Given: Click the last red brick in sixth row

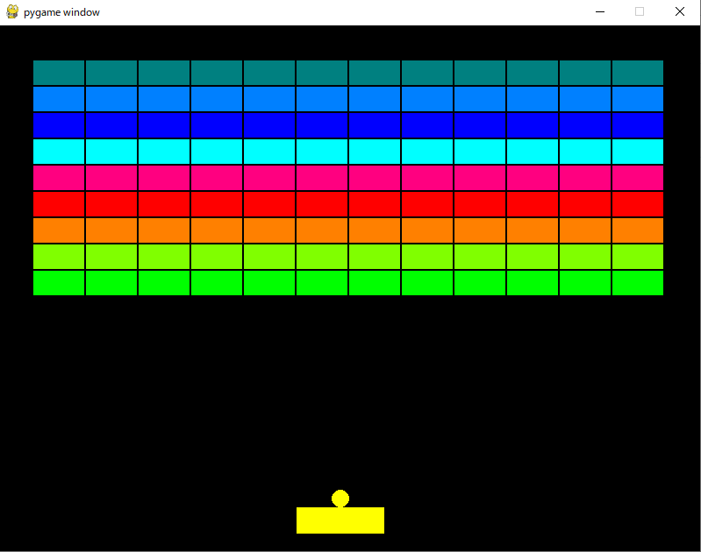Looking at the screenshot, I should click(x=638, y=204).
